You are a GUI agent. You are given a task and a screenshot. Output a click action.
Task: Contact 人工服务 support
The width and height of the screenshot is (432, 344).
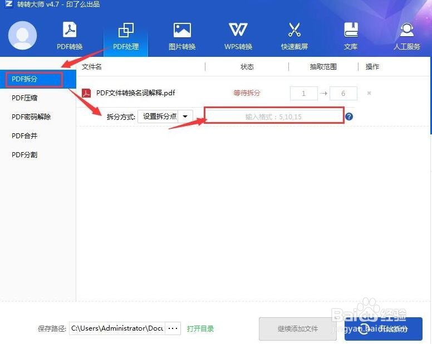[x=406, y=36]
